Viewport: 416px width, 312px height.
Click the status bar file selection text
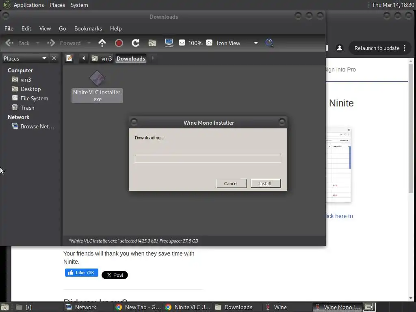coord(133,241)
